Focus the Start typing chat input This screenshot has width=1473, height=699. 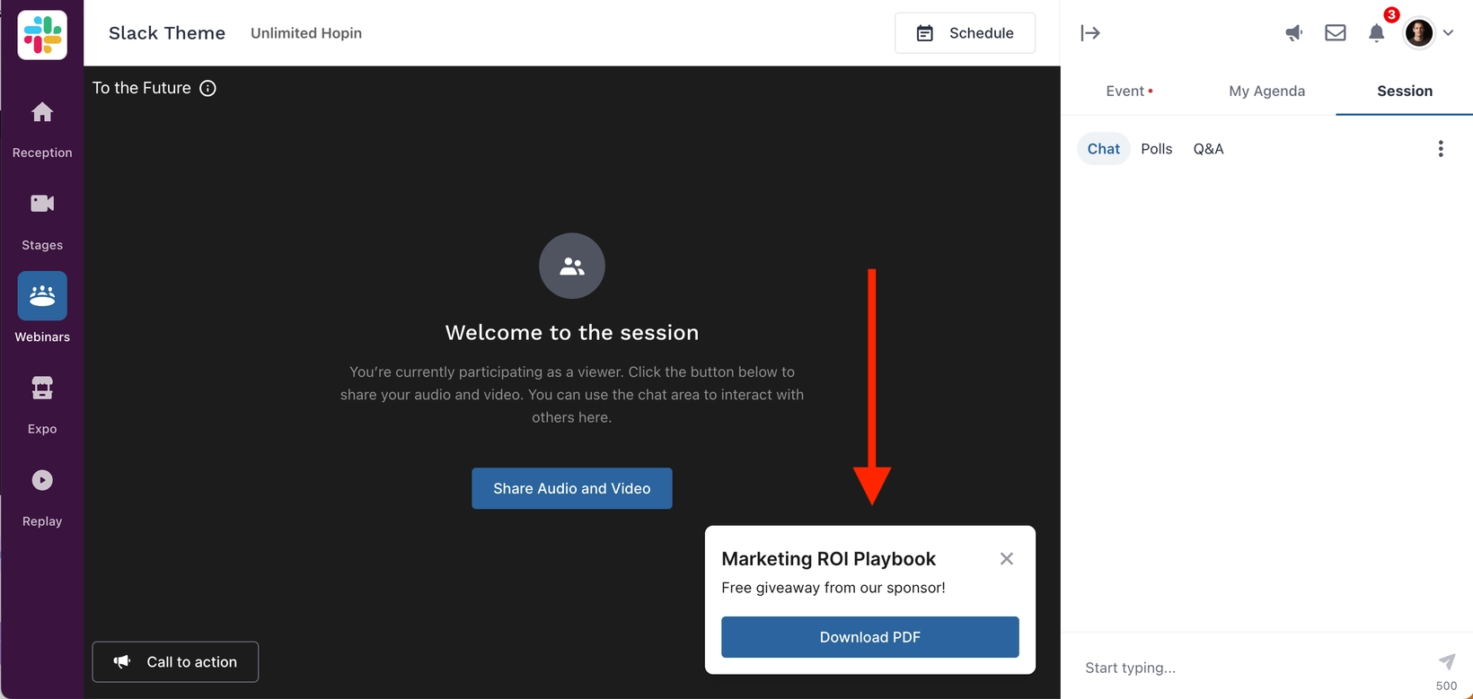tap(1253, 668)
